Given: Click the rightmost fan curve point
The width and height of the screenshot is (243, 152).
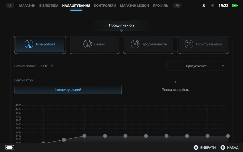Looking at the screenshot, I should coord(228,136).
